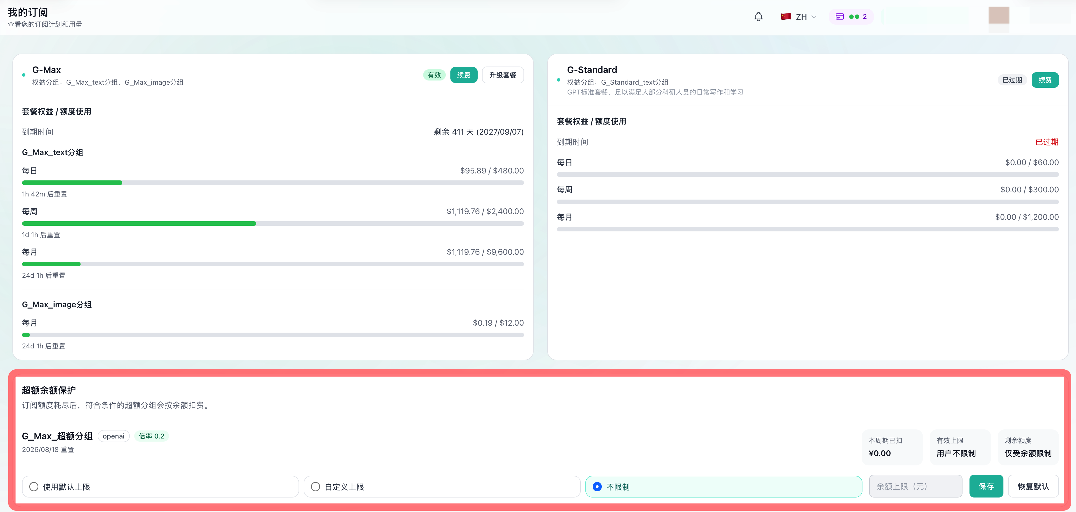Click the 恢复默认 button
The height and width of the screenshot is (512, 1076).
tap(1033, 486)
